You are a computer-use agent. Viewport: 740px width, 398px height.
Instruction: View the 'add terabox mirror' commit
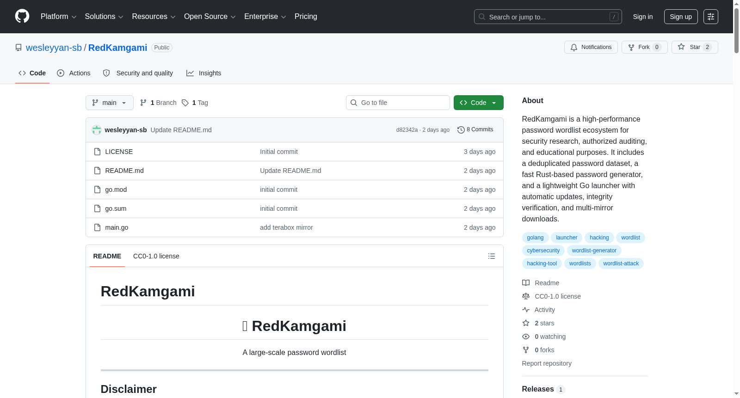click(x=286, y=227)
